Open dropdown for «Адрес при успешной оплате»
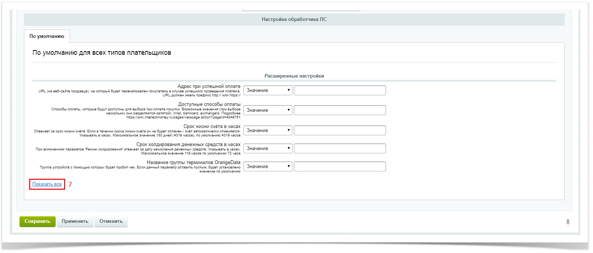593x253 pixels. pyautogui.click(x=268, y=90)
